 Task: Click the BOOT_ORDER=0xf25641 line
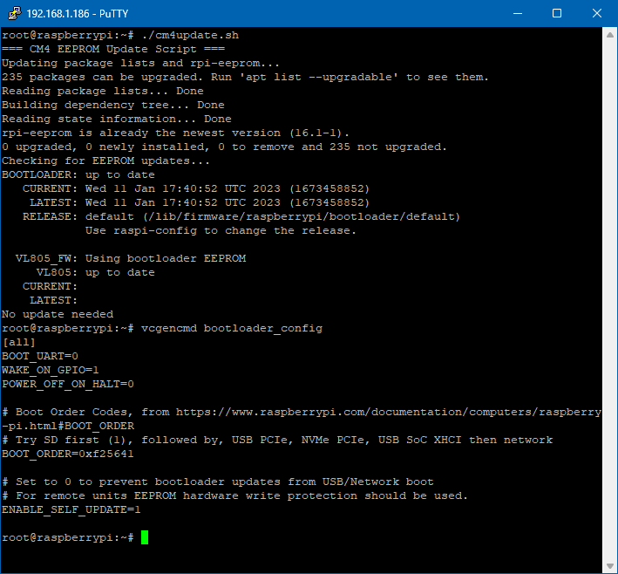pos(68,454)
